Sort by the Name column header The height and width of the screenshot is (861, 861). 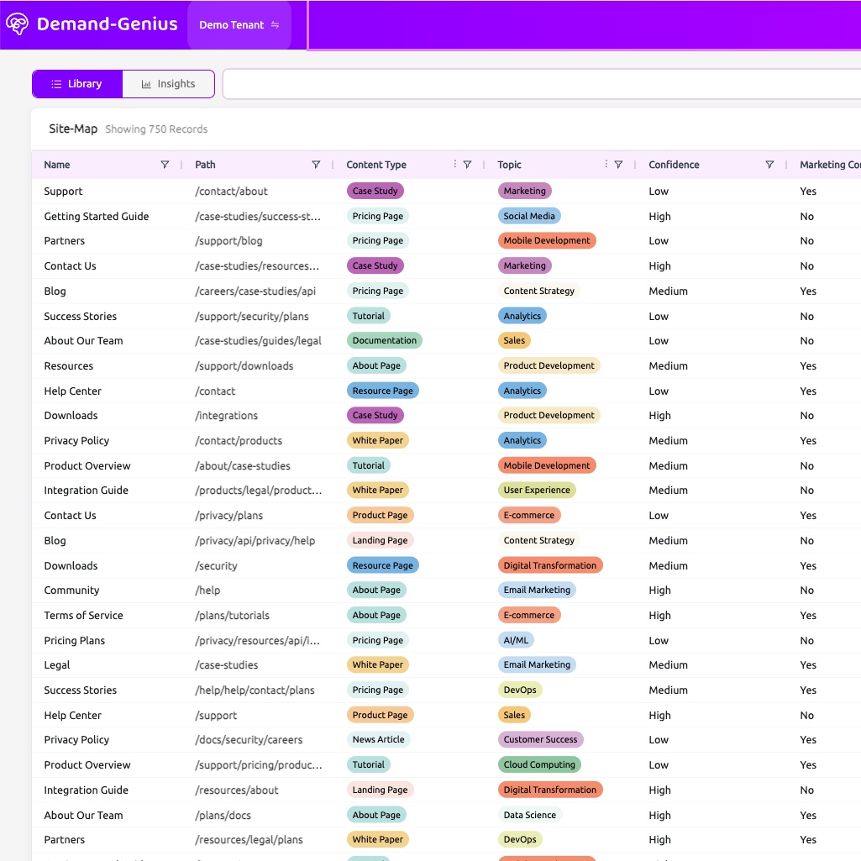(x=57, y=165)
